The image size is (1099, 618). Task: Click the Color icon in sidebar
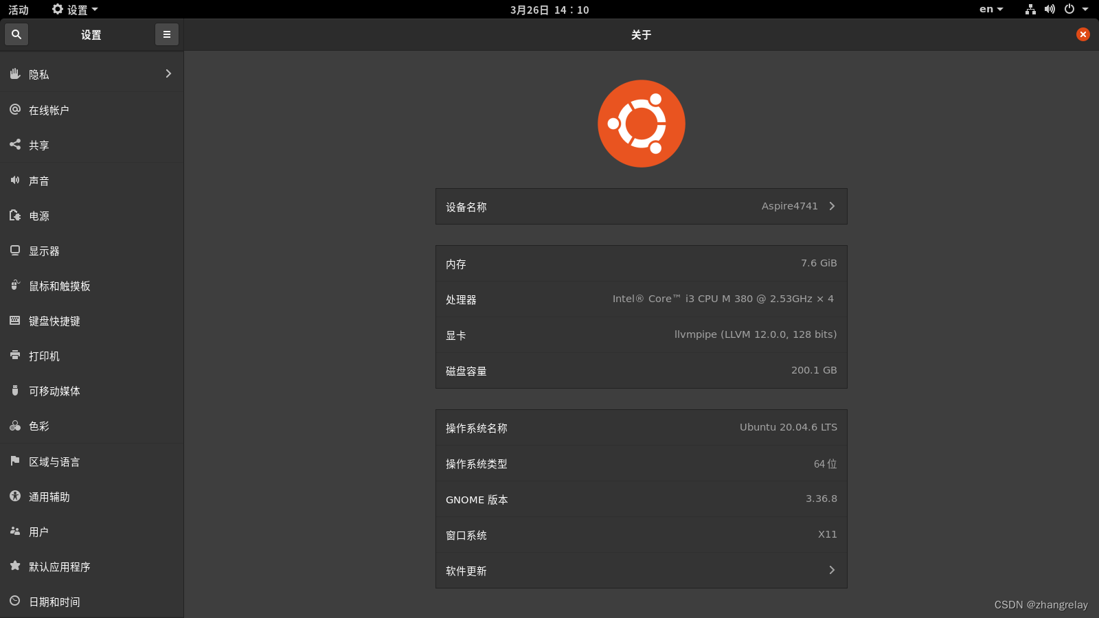[x=15, y=426]
